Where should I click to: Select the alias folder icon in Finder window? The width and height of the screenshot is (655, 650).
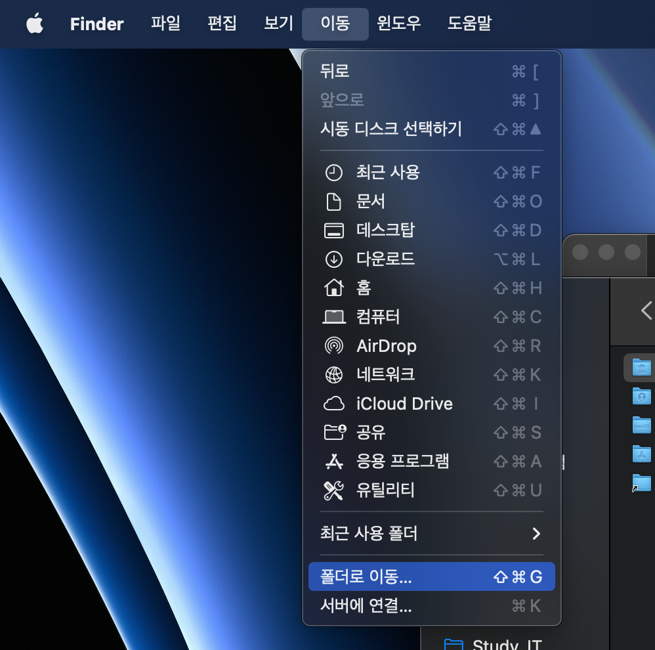pyautogui.click(x=642, y=483)
